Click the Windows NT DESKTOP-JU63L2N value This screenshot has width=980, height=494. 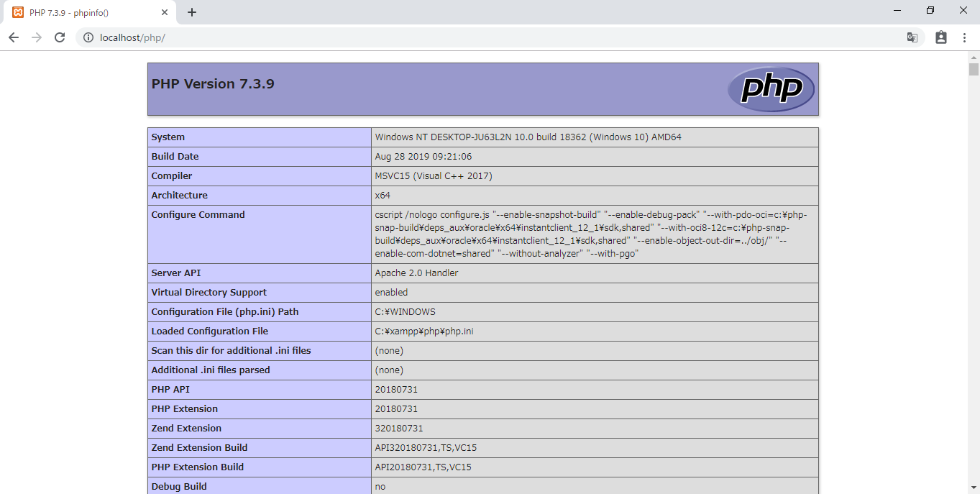[x=528, y=137]
